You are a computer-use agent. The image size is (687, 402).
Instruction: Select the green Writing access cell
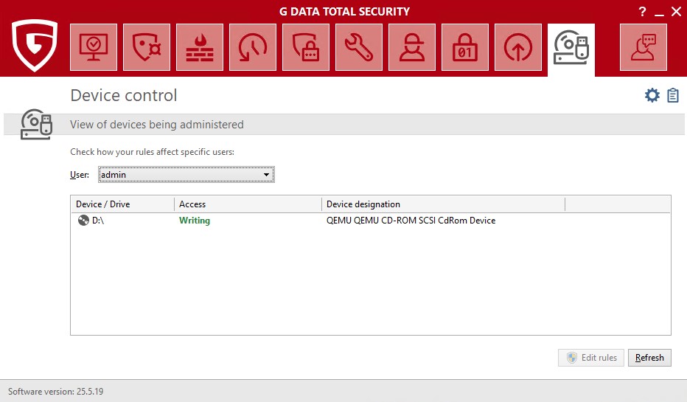click(195, 221)
